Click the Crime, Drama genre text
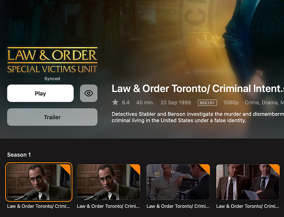This screenshot has height=217, width=284. pyautogui.click(x=261, y=102)
